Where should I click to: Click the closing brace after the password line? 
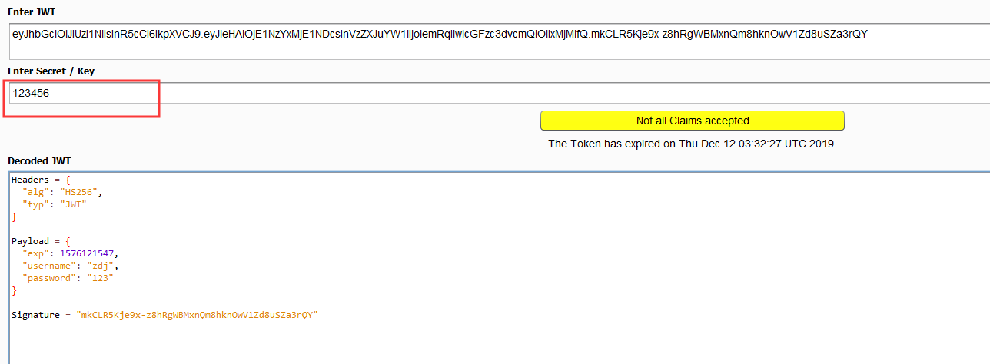[x=14, y=290]
